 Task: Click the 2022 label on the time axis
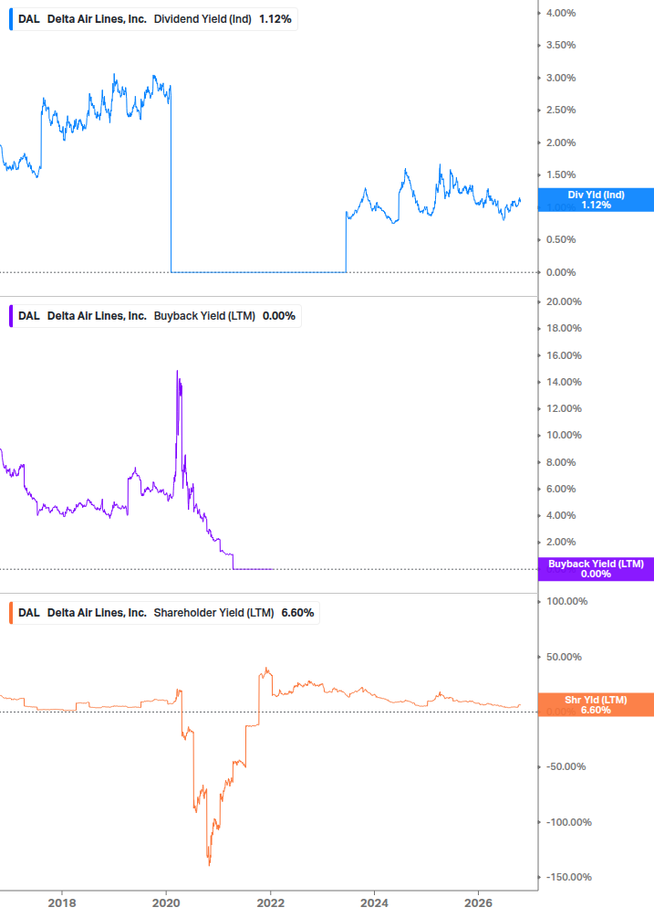271,902
